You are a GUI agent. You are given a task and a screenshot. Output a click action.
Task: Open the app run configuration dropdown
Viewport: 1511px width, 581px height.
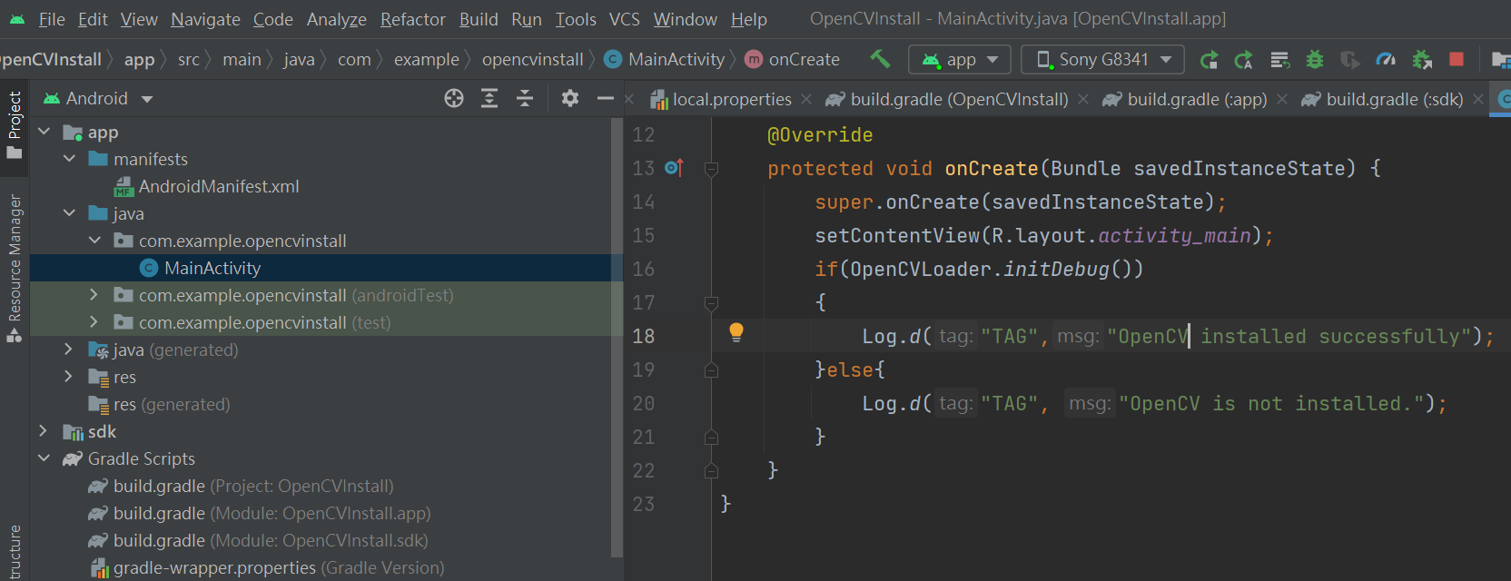960,60
